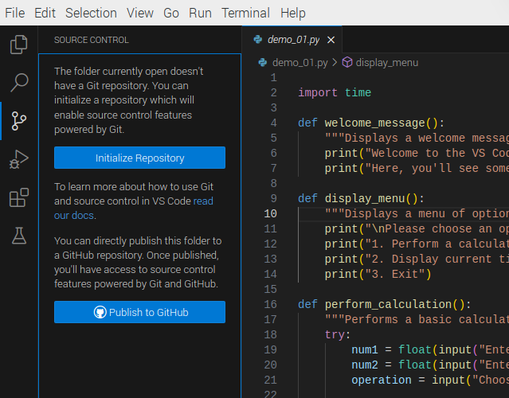
Task: Click the print("2. Display current line
Action: point(417,259)
